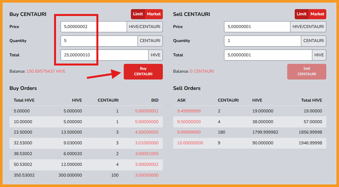
Task: Select Limit order type in Buy CENTAURI
Action: [138, 14]
